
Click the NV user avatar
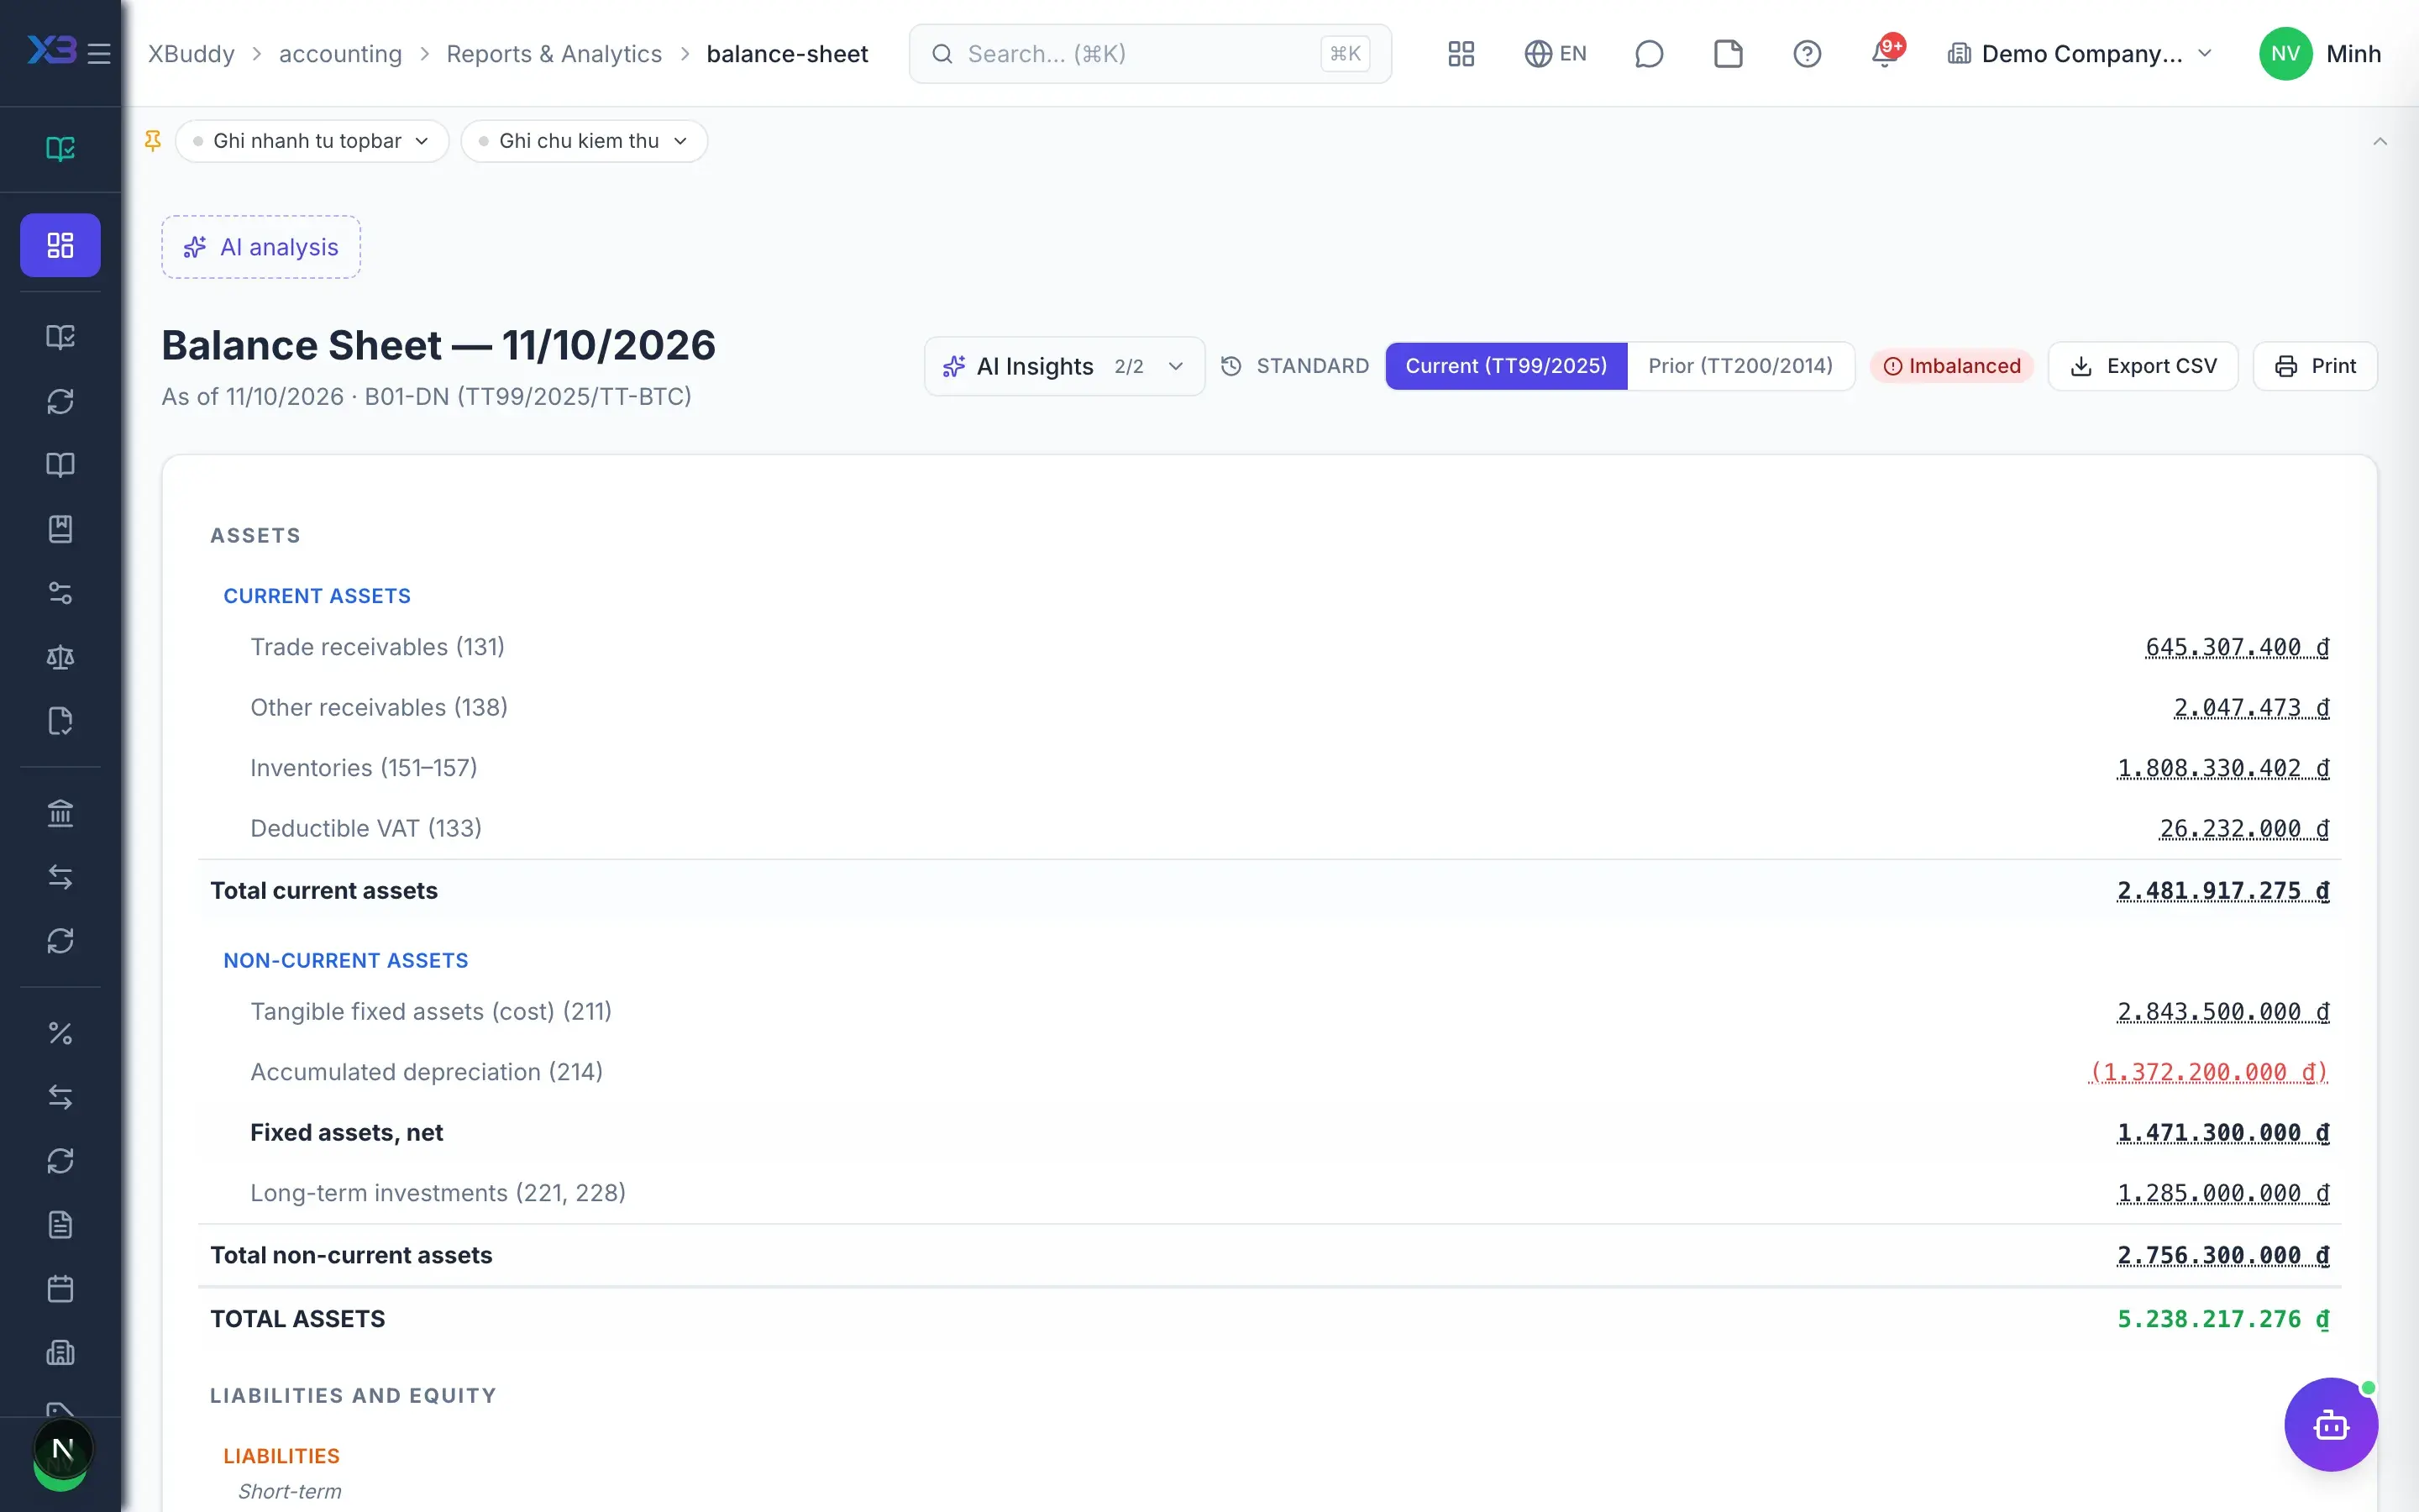tap(2285, 54)
